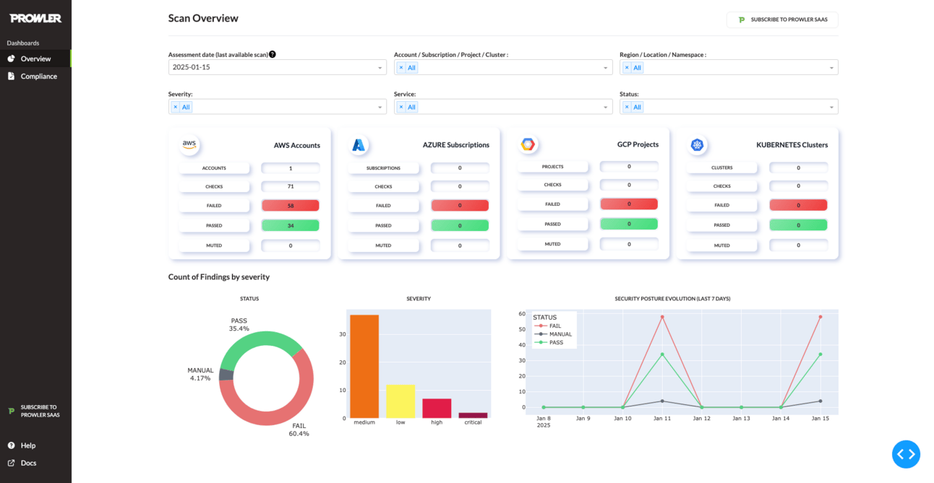Click the sidebar Prowler SaaS green icon
The height and width of the screenshot is (483, 934).
click(x=11, y=411)
